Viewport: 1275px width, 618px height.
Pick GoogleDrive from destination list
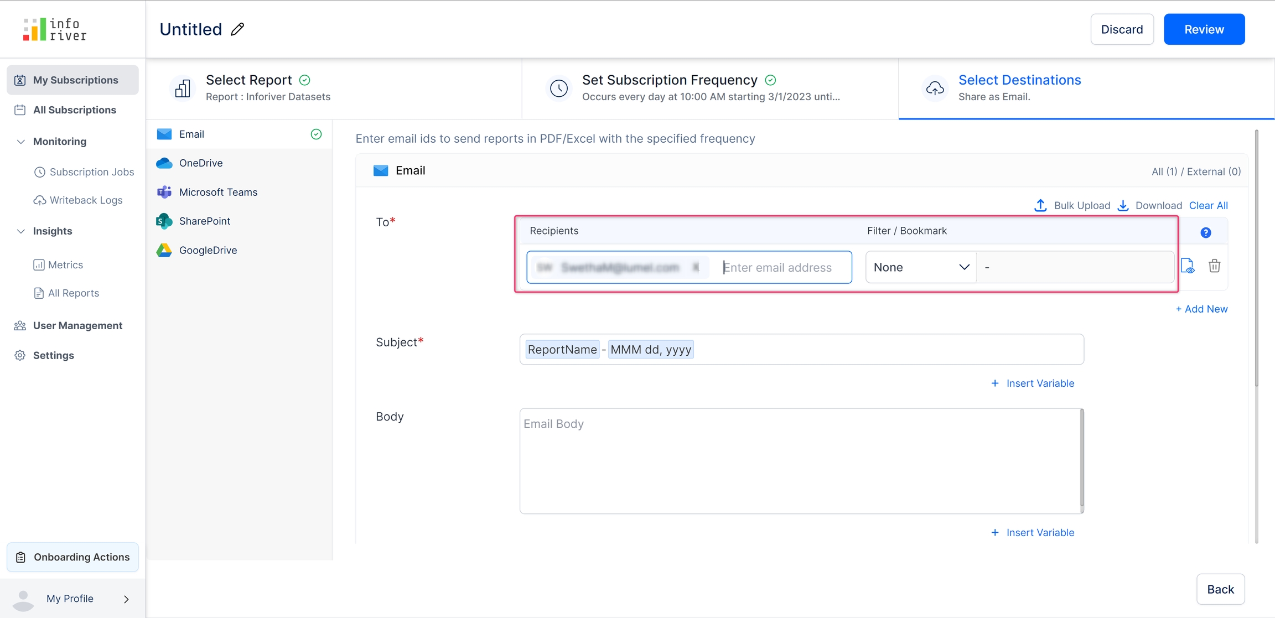click(208, 250)
